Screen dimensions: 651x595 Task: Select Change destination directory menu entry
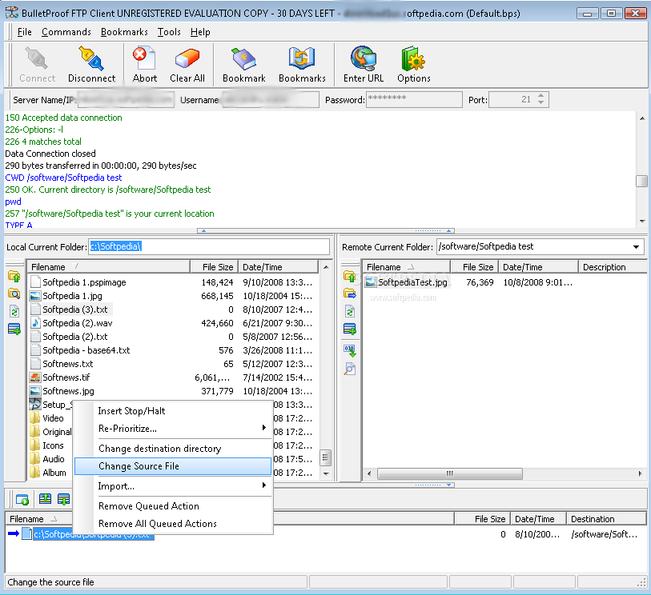point(173,449)
